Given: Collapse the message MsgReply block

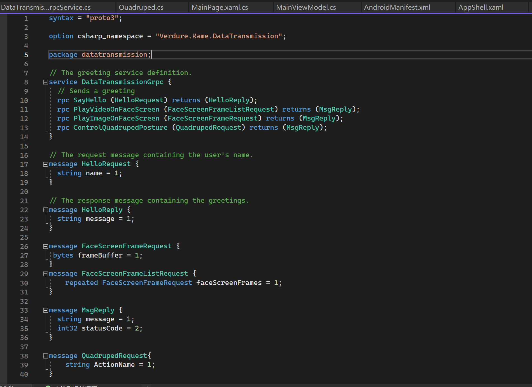Looking at the screenshot, I should 45,310.
